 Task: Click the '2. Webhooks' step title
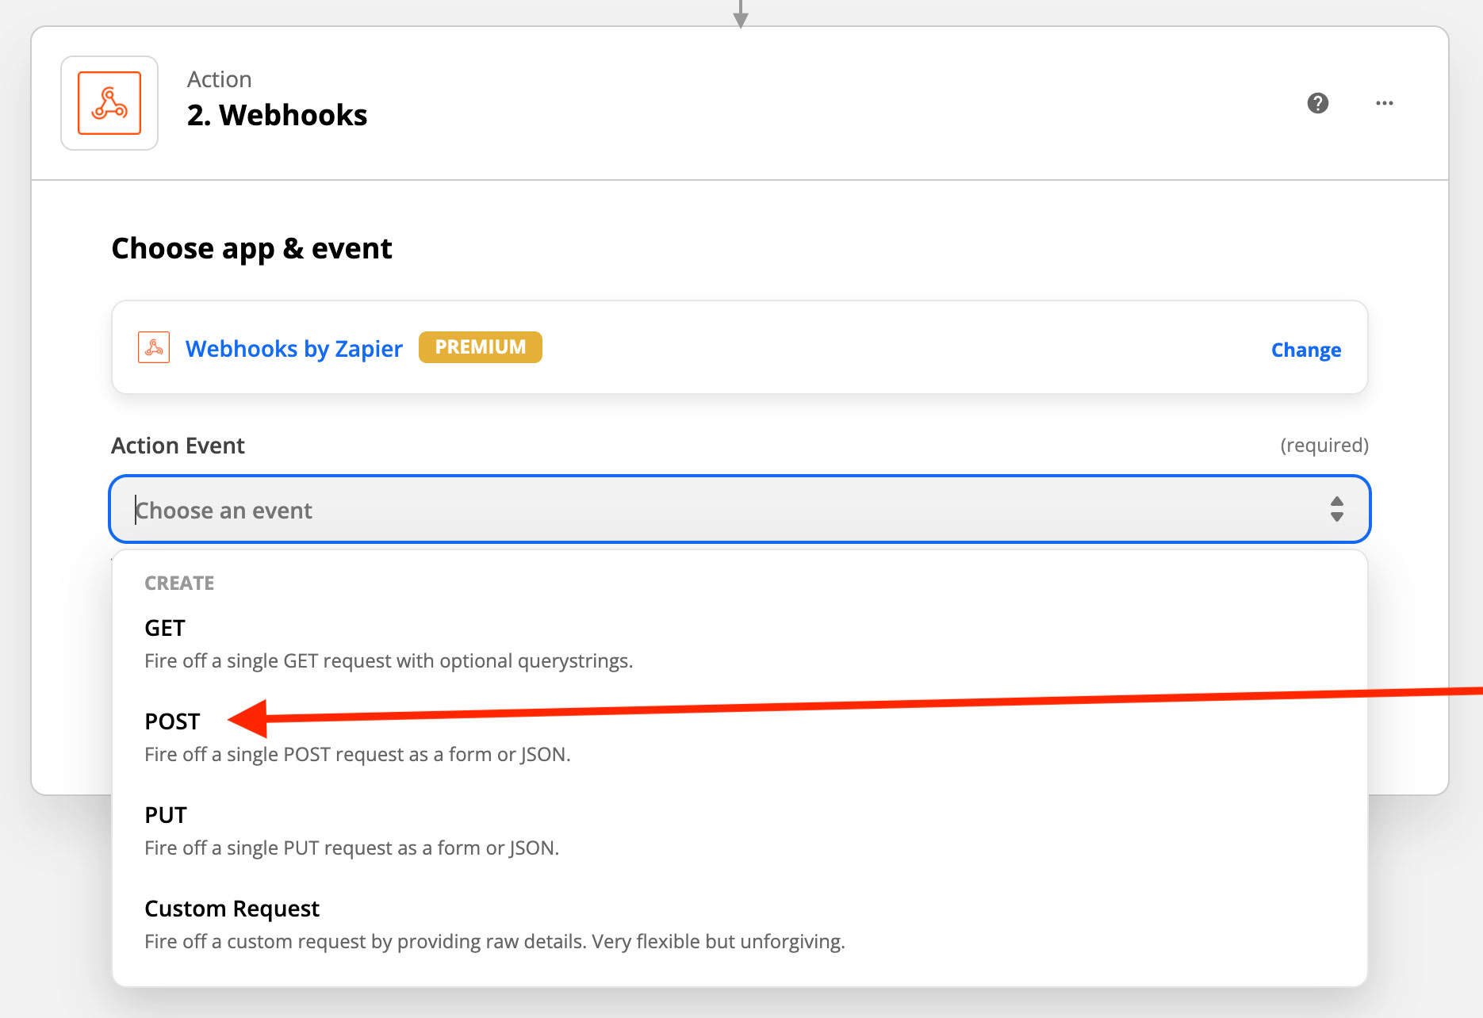click(277, 115)
